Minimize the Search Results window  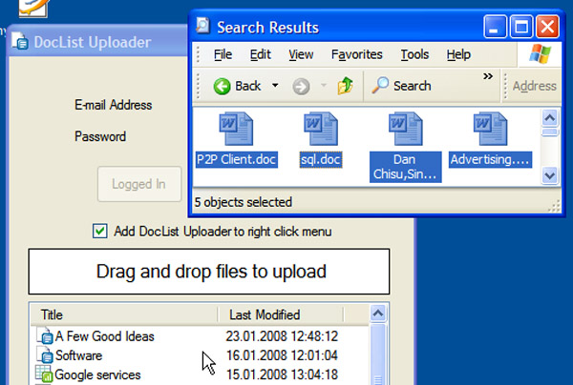pyautogui.click(x=495, y=27)
